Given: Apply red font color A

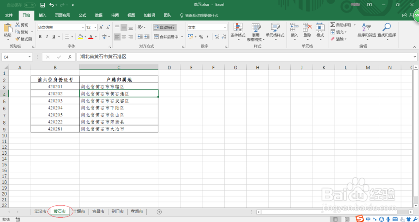Looking at the screenshot, I should [x=91, y=37].
